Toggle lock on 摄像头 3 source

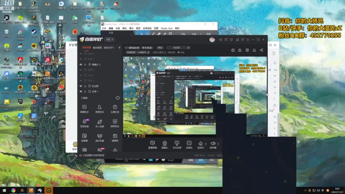pos(85,64)
